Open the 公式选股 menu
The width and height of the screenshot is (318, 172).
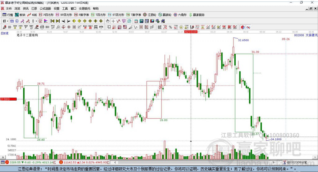tap(45, 8)
